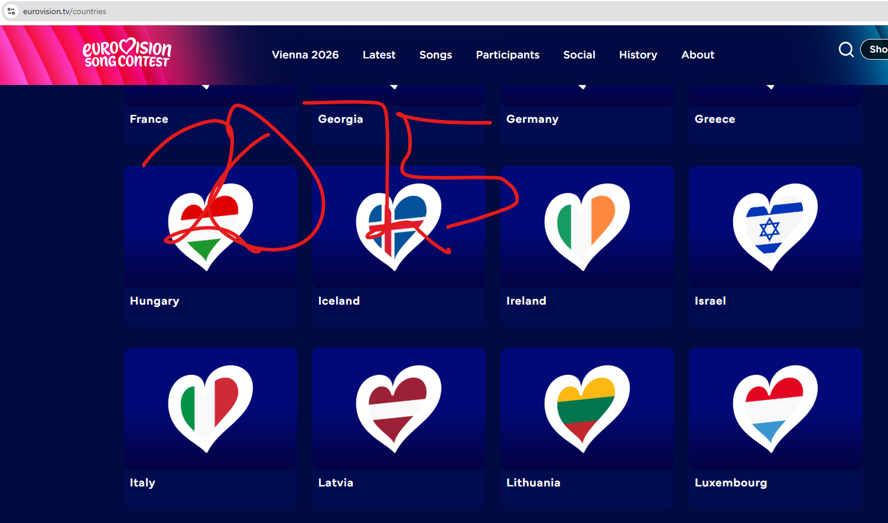Click the Israel heart flag icon
This screenshot has height=523, width=888.
[775, 227]
